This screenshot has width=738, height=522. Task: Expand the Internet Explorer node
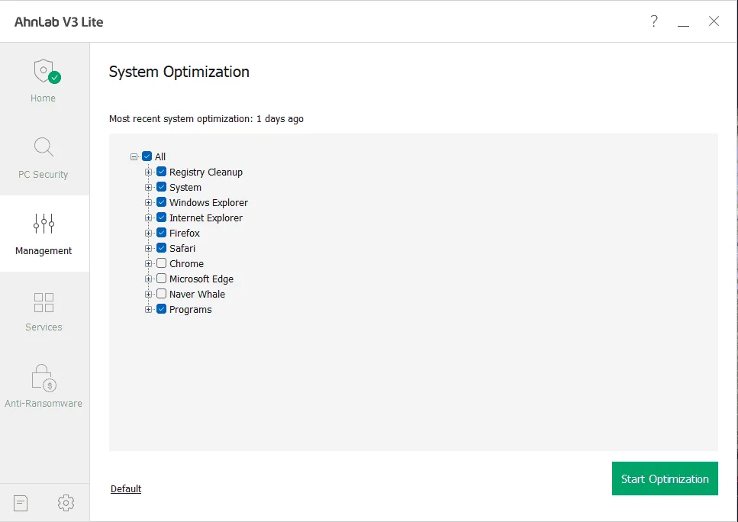(148, 218)
